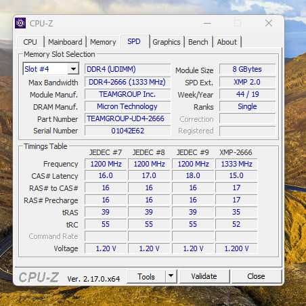Switch to the About tab
Screen dimensions: 306x306
point(227,42)
